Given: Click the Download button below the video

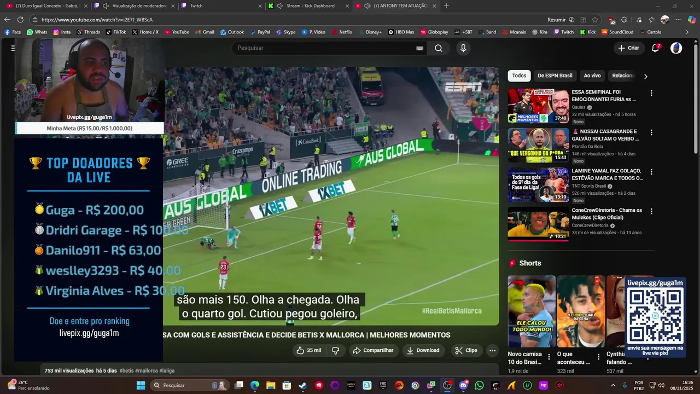Looking at the screenshot, I should (423, 350).
